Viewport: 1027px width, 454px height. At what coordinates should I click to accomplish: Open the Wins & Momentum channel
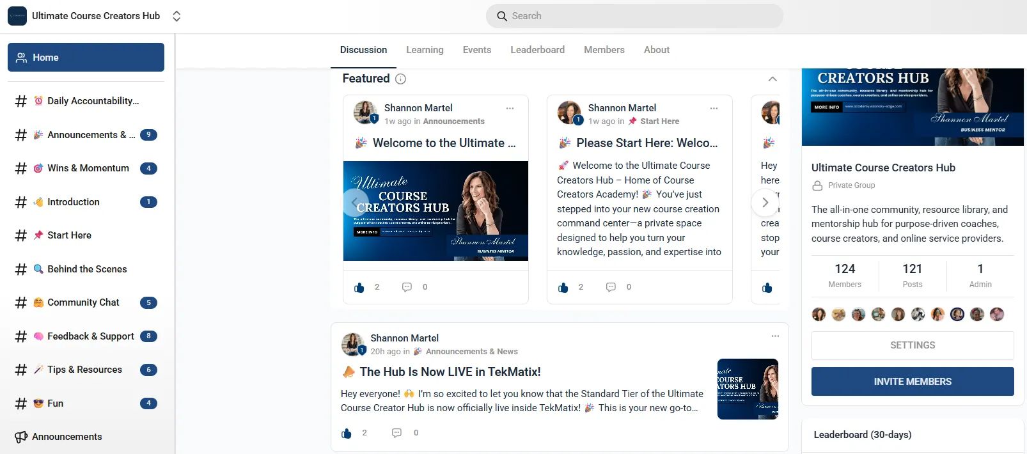[x=86, y=168]
